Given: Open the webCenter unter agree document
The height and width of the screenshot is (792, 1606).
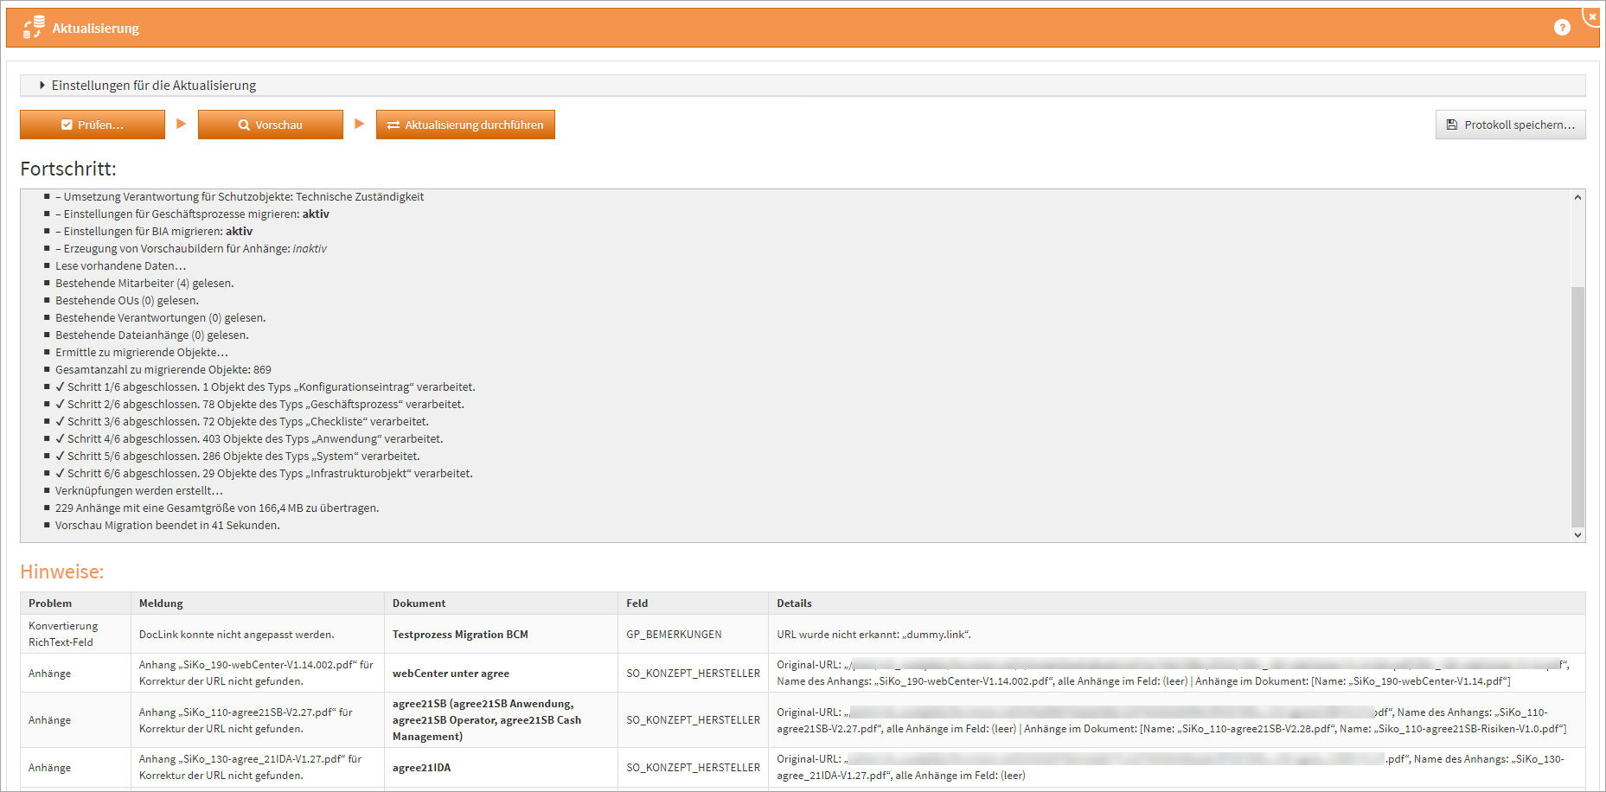Looking at the screenshot, I should click(451, 674).
